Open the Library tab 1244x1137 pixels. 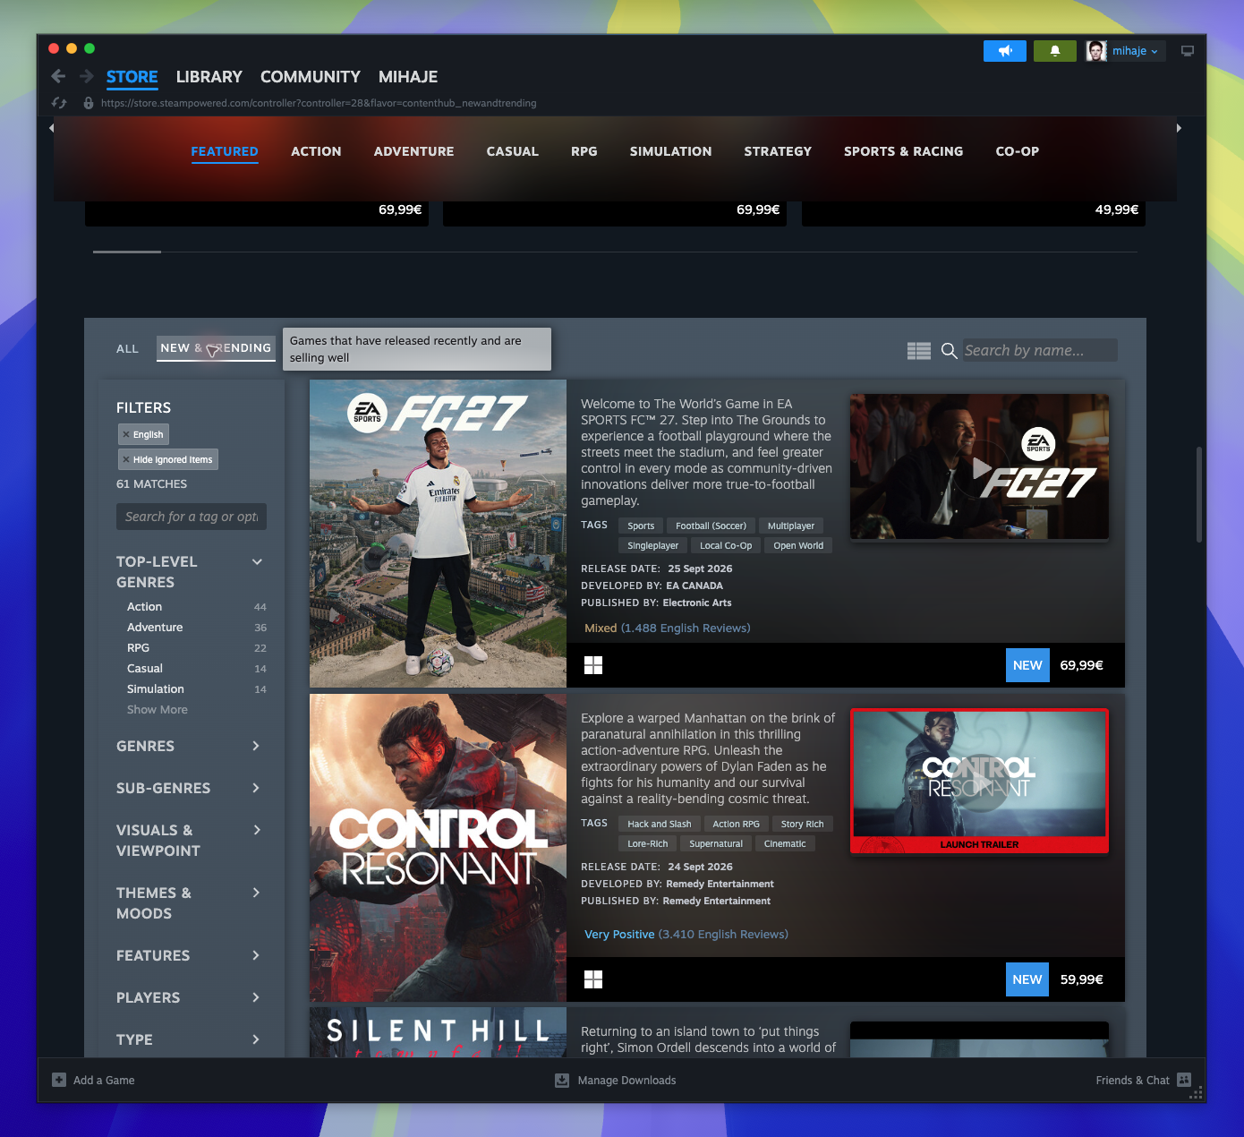pos(209,77)
